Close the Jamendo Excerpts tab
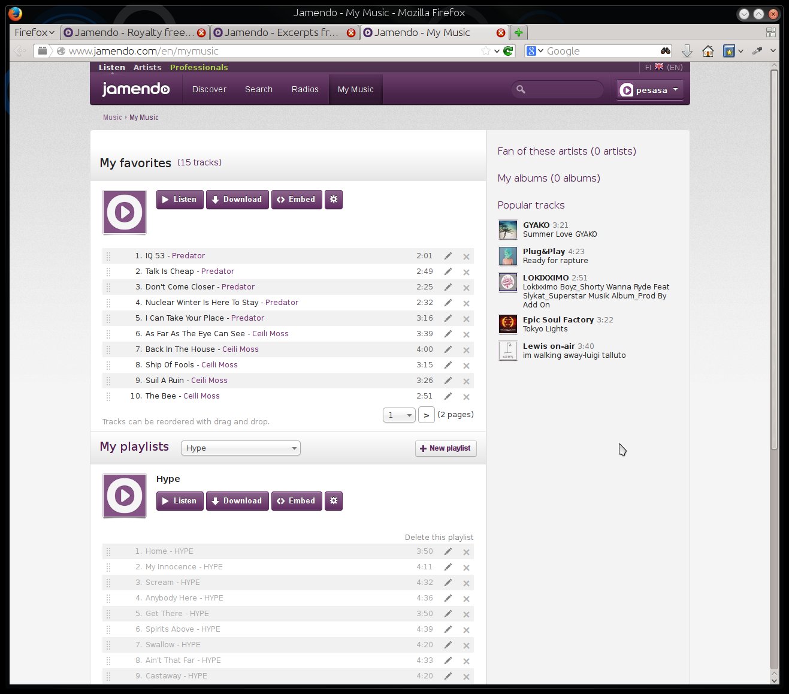Image resolution: width=789 pixels, height=694 pixels. pyautogui.click(x=351, y=33)
